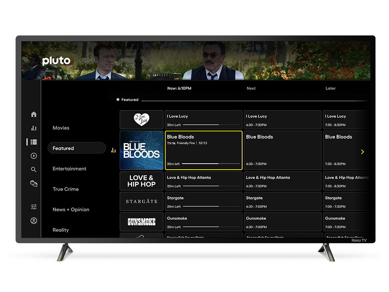Viewport: 389px width, 292px height.
Task: Click the signal icon next to Featured
Action: click(x=113, y=150)
